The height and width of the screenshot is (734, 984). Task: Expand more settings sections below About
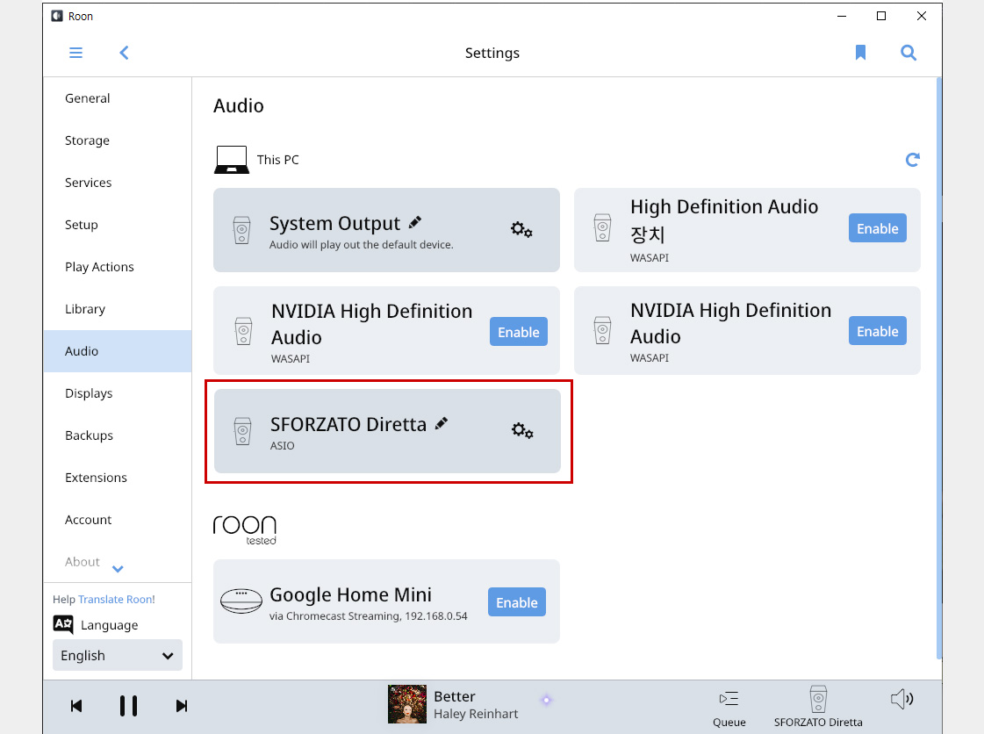coord(118,569)
